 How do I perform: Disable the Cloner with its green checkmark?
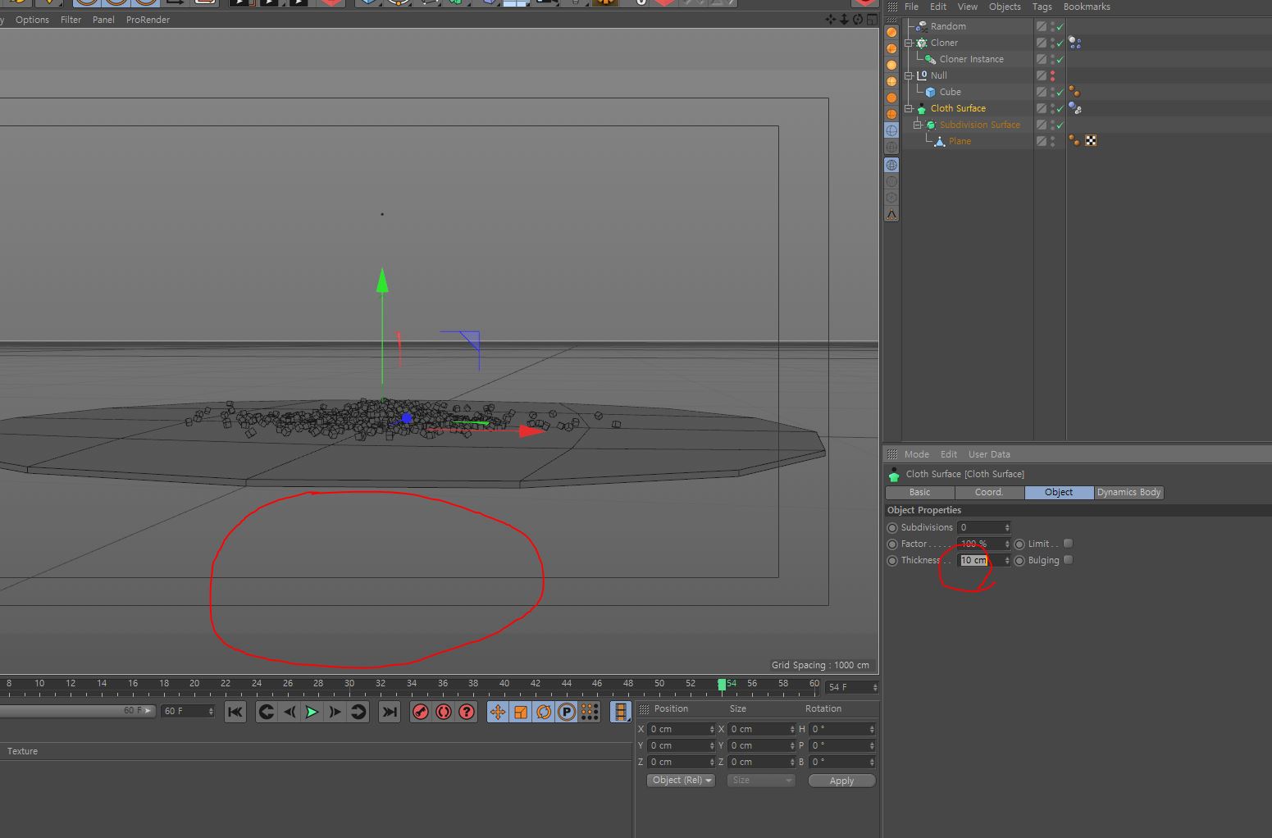point(1060,43)
